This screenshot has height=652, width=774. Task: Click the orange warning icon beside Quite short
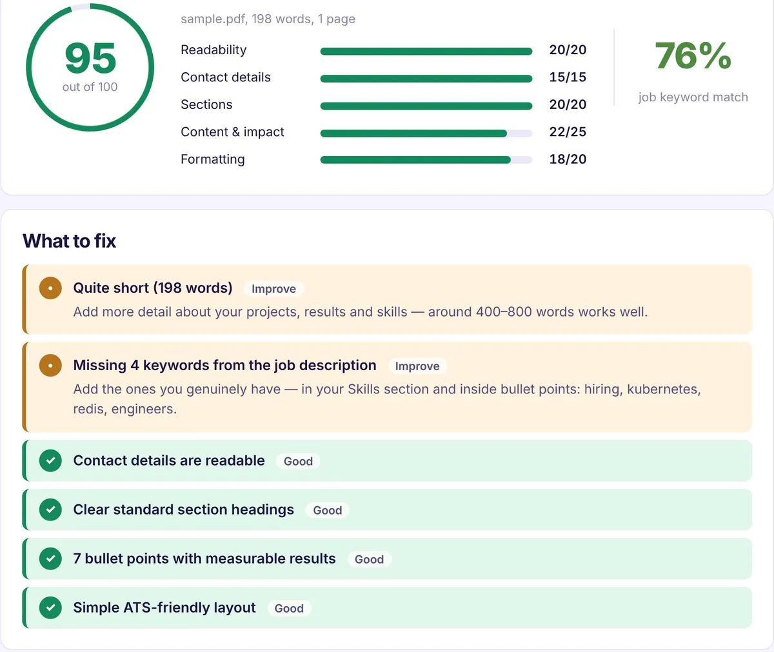coord(50,288)
